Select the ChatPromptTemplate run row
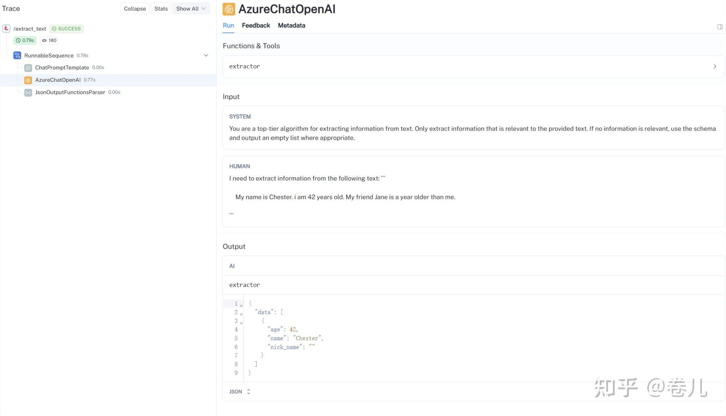 62,68
